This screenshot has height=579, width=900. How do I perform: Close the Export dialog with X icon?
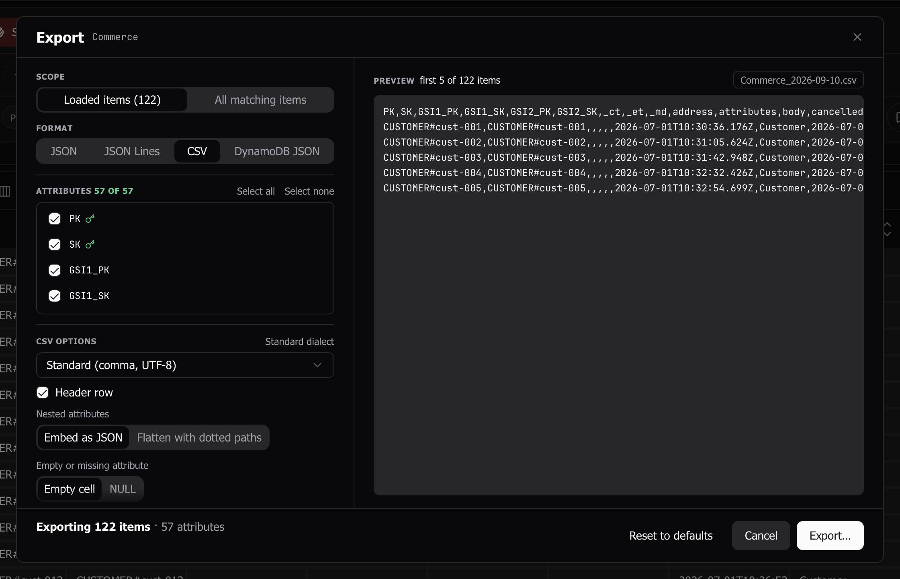[857, 37]
